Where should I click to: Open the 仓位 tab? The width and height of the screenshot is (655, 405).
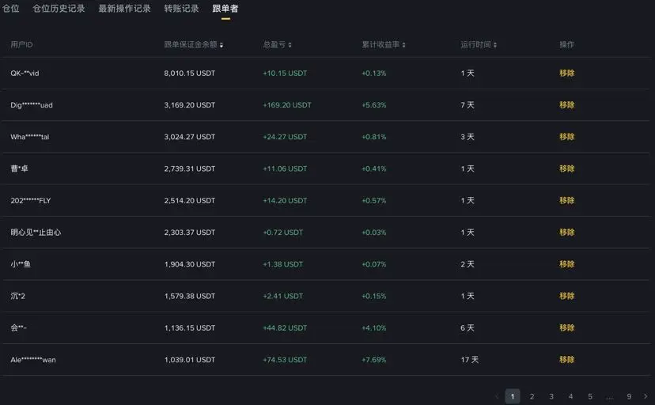10,9
